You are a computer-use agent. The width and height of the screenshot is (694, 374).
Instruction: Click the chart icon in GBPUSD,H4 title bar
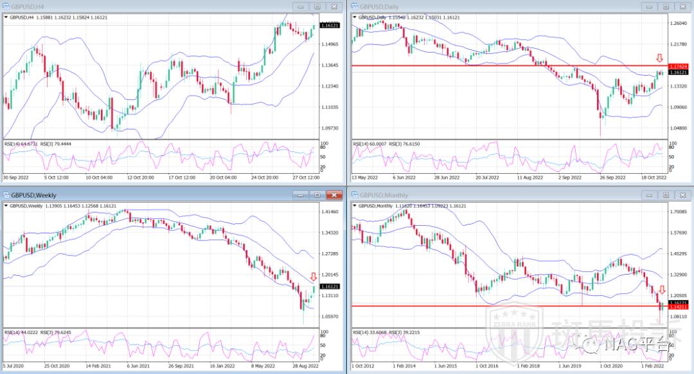tap(6, 6)
